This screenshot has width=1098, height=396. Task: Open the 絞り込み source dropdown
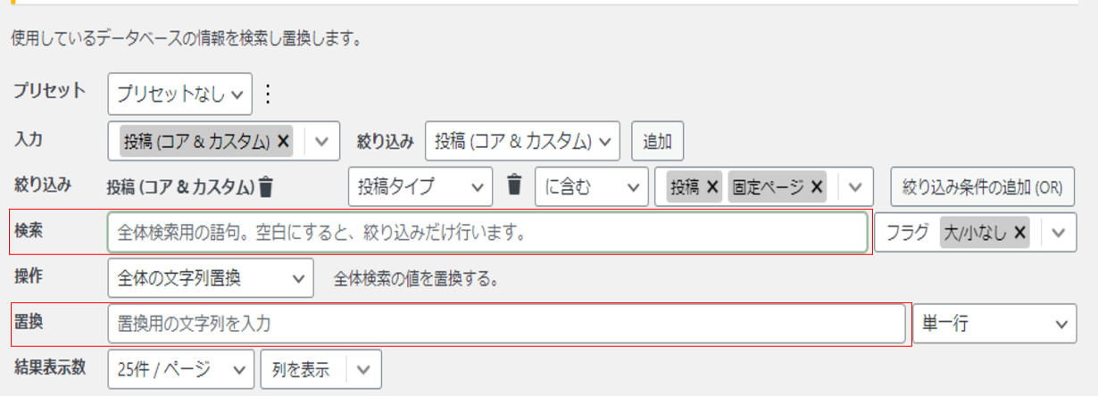(522, 140)
